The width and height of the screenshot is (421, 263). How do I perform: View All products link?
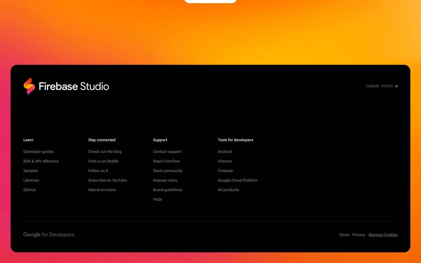[x=228, y=190]
